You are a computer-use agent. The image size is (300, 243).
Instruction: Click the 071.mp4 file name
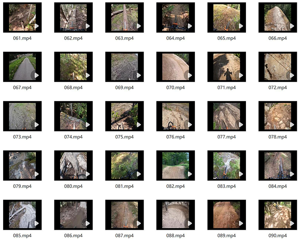(227, 88)
